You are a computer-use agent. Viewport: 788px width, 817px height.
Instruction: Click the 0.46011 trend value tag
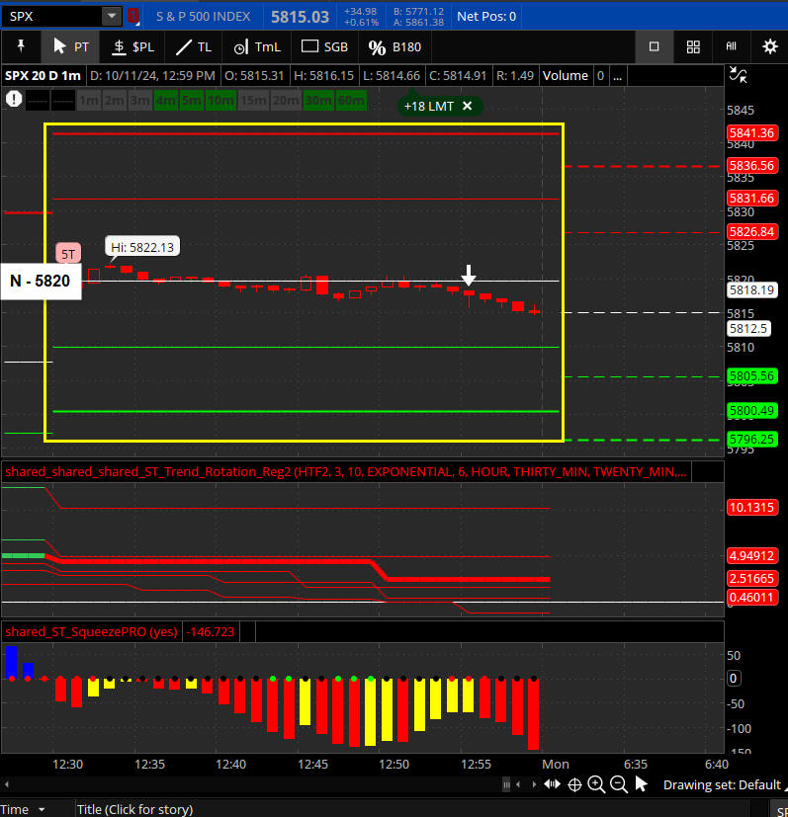751,597
